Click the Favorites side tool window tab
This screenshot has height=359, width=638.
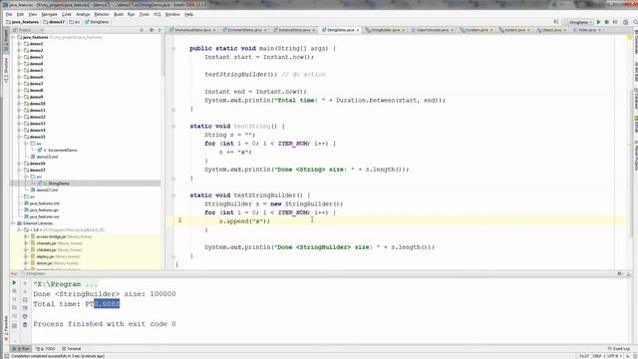[6, 328]
